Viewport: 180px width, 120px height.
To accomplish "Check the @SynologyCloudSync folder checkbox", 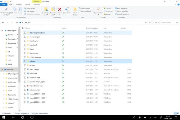I will pos(25,33).
